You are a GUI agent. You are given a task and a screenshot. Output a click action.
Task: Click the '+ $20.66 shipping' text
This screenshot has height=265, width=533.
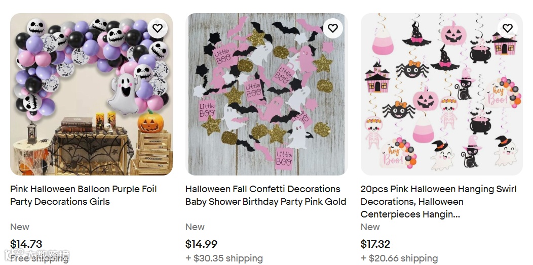(x=399, y=258)
